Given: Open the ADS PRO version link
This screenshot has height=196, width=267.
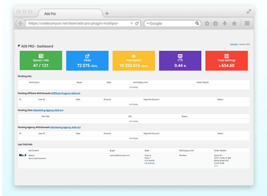Looking at the screenshot, I should [234, 44].
